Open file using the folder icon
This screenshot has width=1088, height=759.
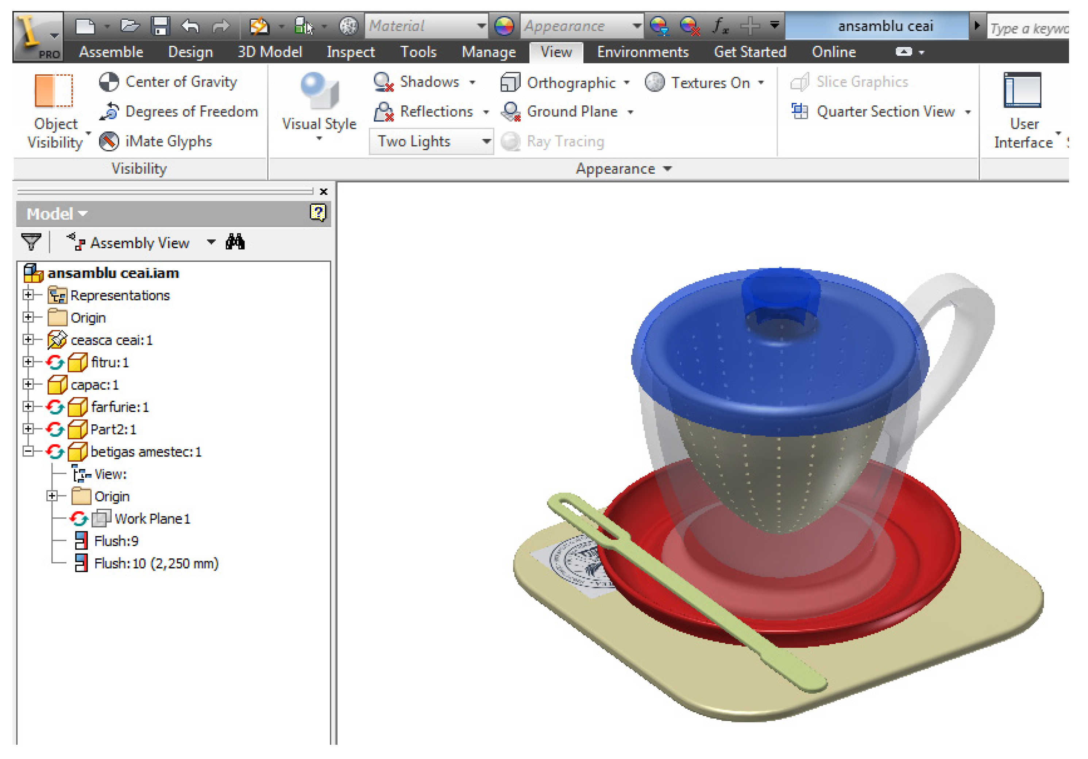point(130,26)
